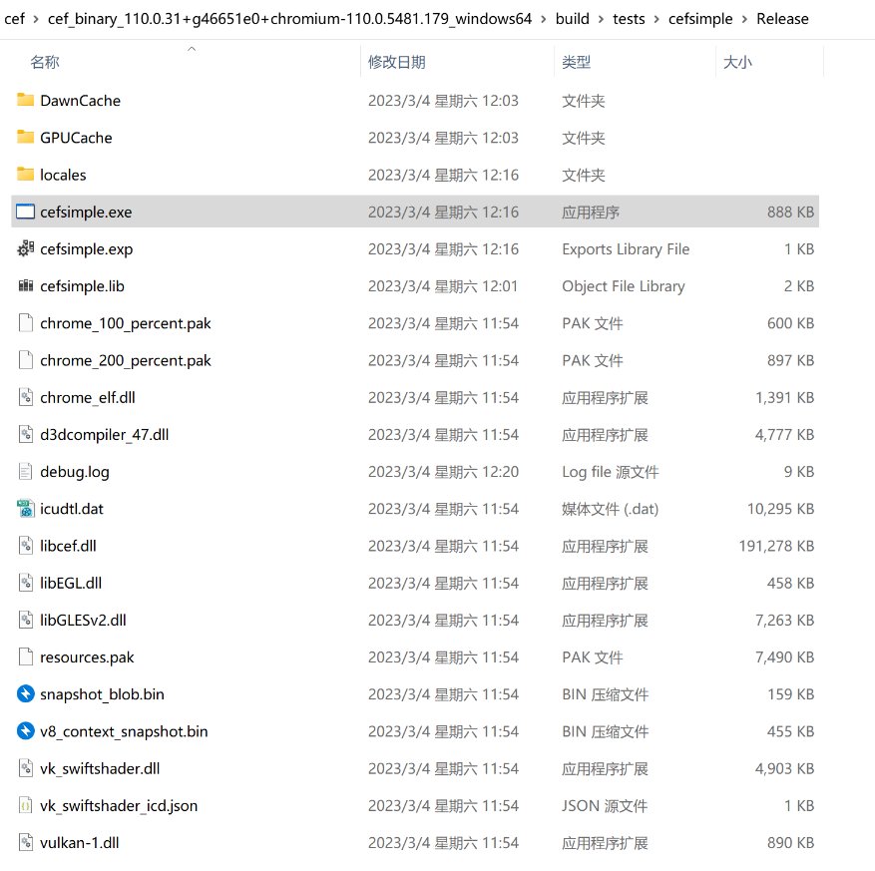This screenshot has height=871, width=875.
Task: Open chevron after cefsimple in path
Action: (x=744, y=19)
